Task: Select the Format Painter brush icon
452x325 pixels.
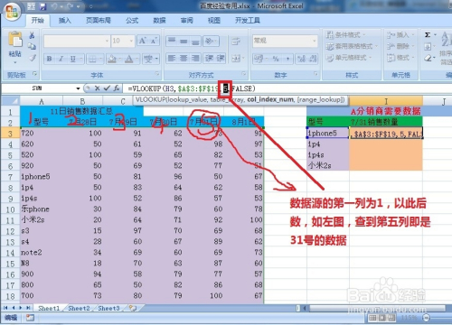Action: pyautogui.click(x=33, y=57)
